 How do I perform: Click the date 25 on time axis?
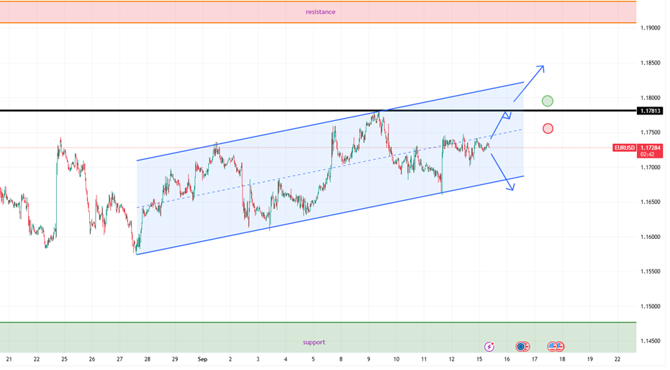64,359
